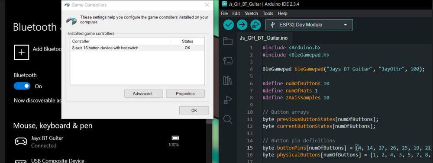The image size is (433, 163).
Task: Click the Upload arrow button in Arduino IDE
Action: (x=242, y=25)
